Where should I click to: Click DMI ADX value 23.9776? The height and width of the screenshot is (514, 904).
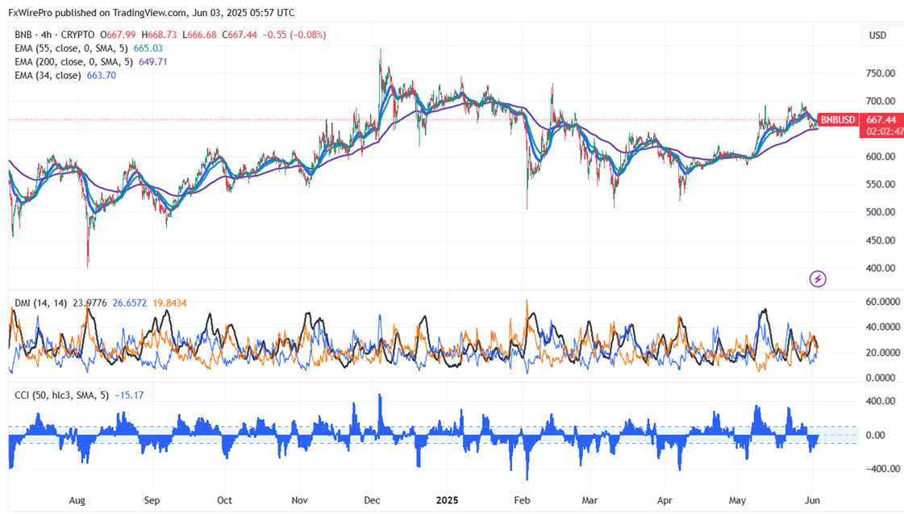point(90,303)
